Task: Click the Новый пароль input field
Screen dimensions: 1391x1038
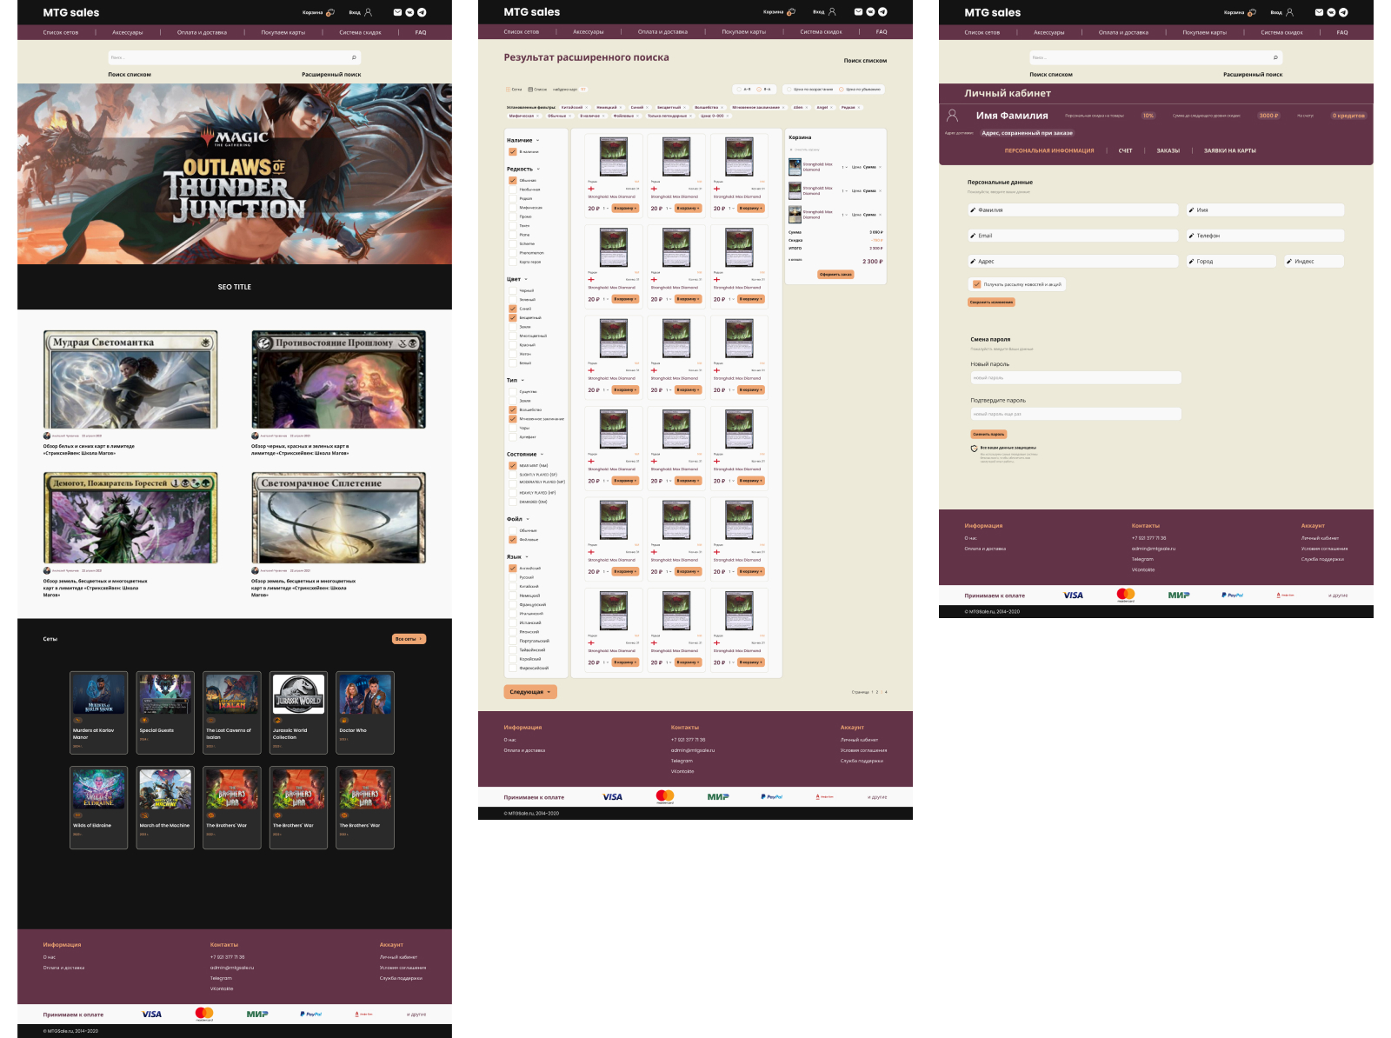Action: (1076, 378)
